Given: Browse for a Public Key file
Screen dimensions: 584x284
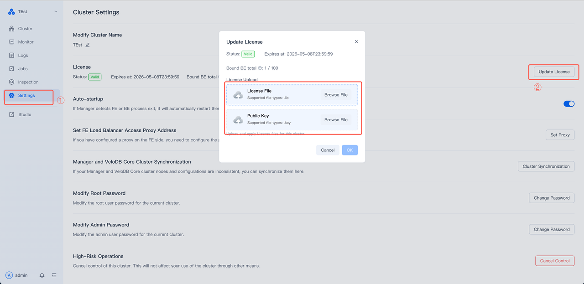Looking at the screenshot, I should tap(336, 120).
